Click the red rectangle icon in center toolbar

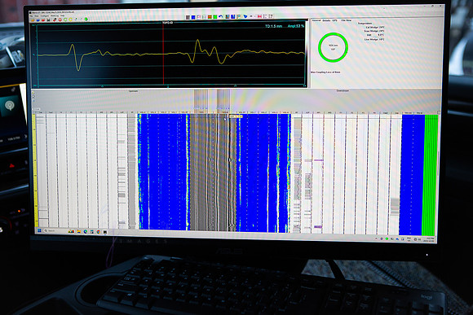click(x=259, y=16)
